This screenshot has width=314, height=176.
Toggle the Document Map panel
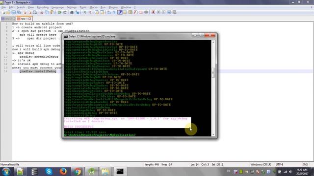(131, 12)
